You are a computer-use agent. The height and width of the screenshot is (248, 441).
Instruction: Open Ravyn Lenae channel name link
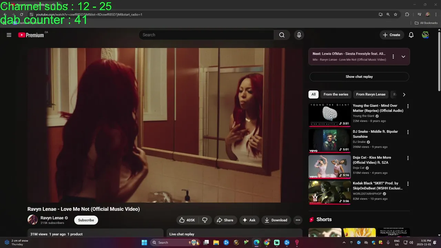[x=52, y=218]
